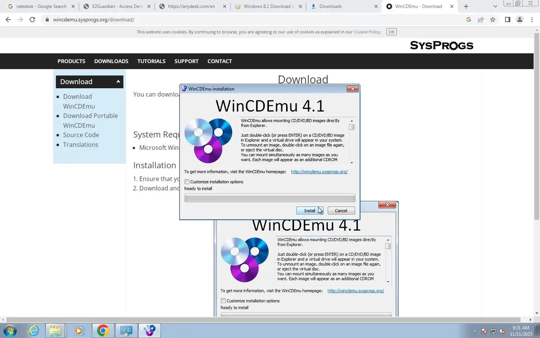Close the Downloads tab

coord(376,6)
